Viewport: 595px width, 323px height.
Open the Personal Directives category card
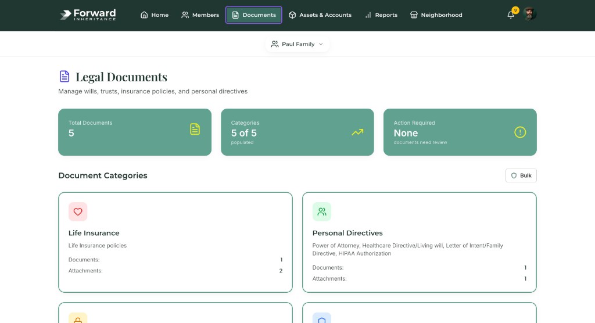(x=419, y=242)
